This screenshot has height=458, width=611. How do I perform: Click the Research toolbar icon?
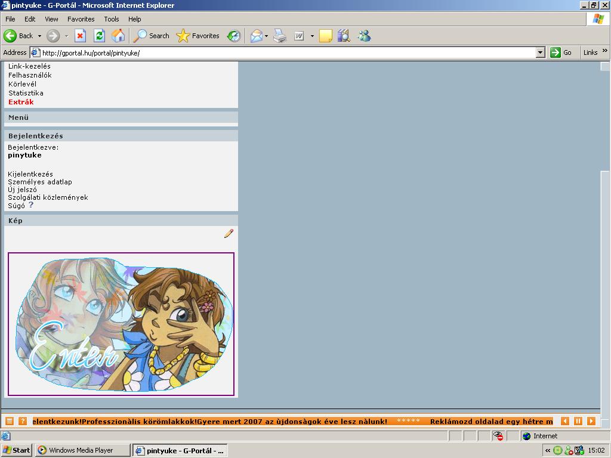click(343, 36)
